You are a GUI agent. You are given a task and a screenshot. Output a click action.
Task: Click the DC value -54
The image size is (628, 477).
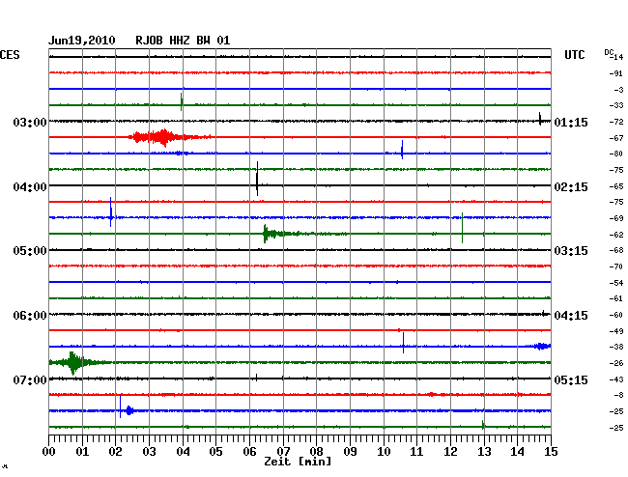616,283
